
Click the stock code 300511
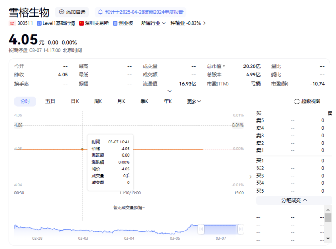tap(25, 23)
